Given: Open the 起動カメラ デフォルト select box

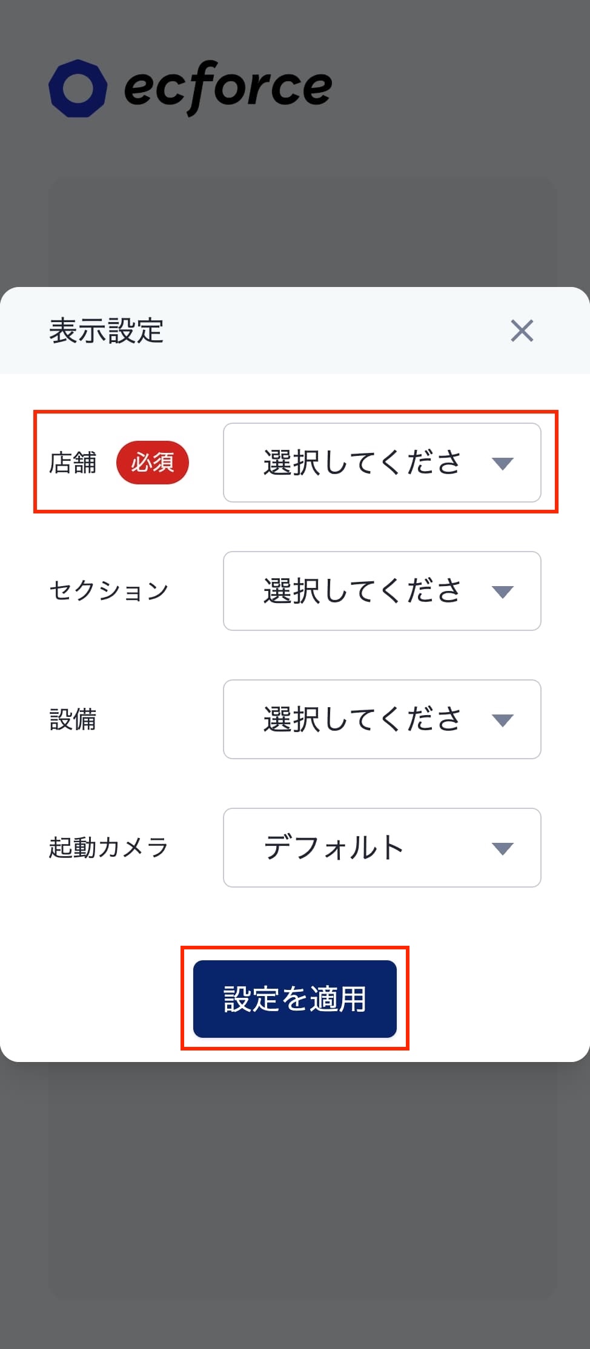Looking at the screenshot, I should click(x=382, y=848).
